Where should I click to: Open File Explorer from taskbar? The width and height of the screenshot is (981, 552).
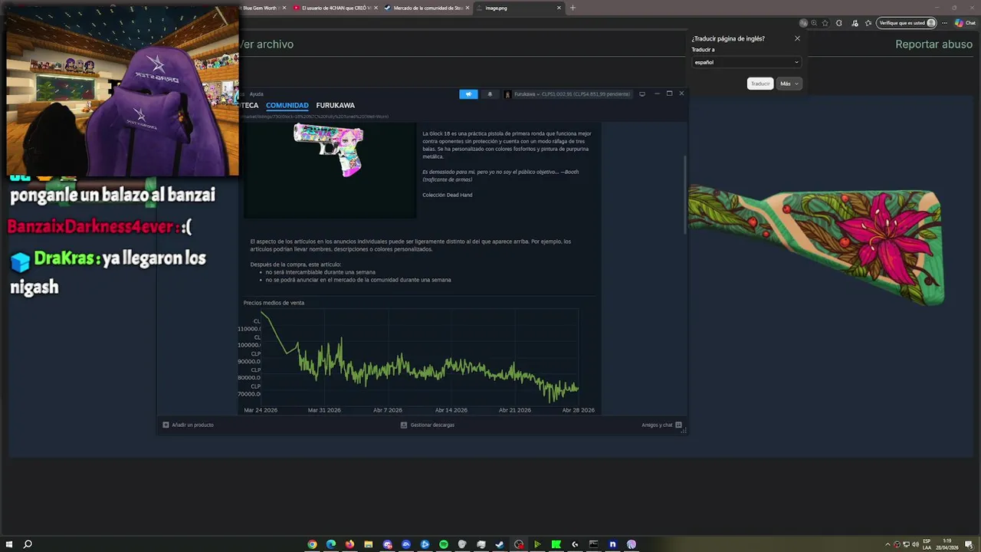tap(369, 544)
